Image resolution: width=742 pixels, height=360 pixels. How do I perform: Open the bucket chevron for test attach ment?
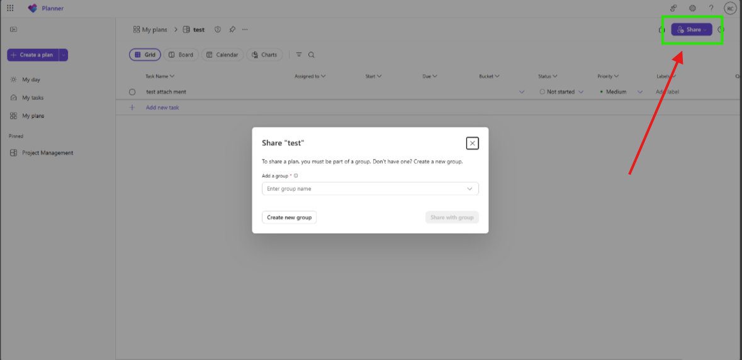522,92
